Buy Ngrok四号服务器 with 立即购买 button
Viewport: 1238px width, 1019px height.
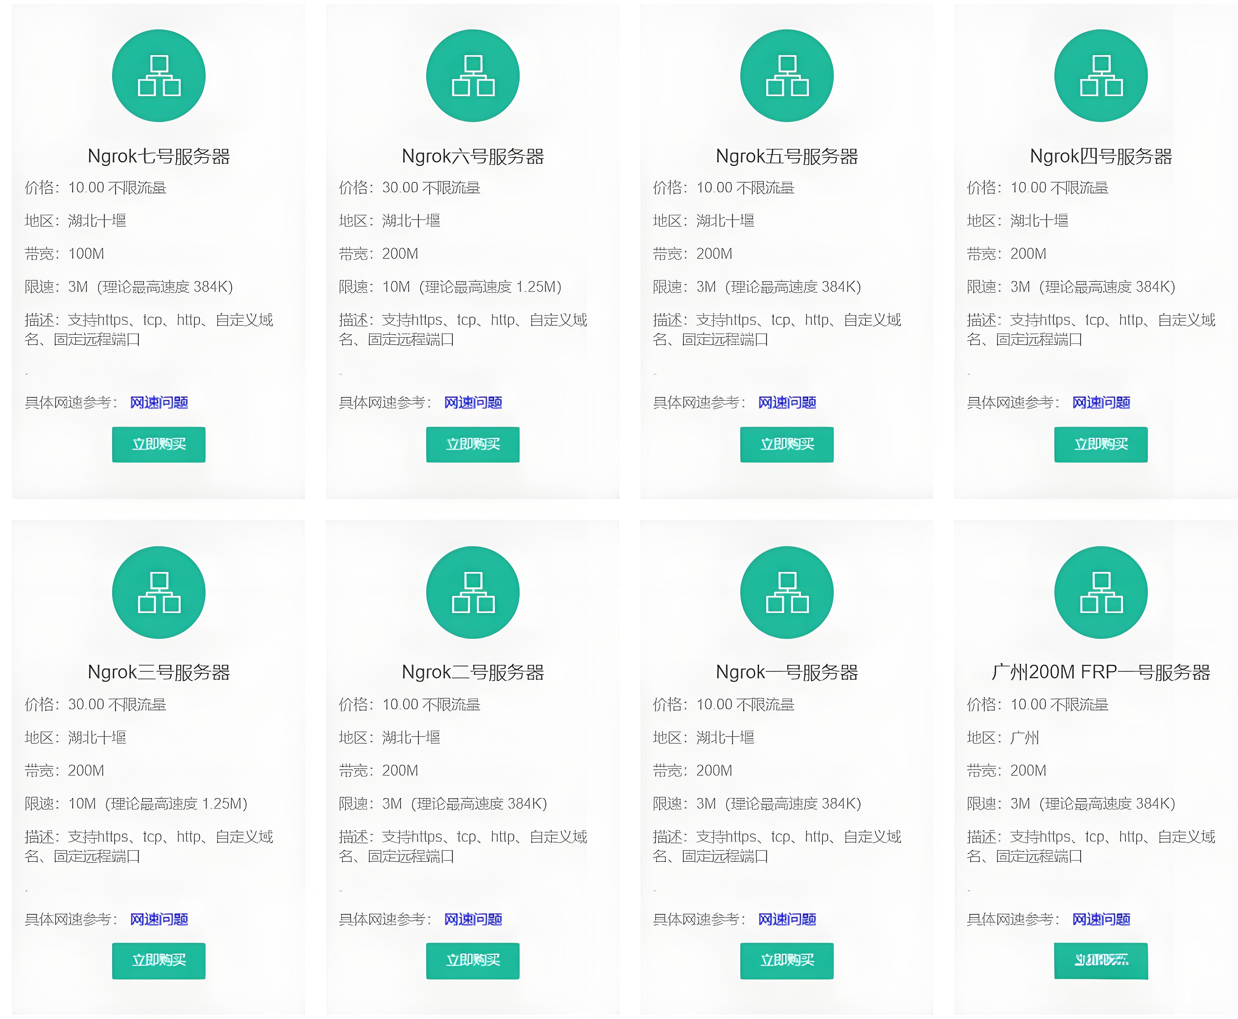point(1101,444)
